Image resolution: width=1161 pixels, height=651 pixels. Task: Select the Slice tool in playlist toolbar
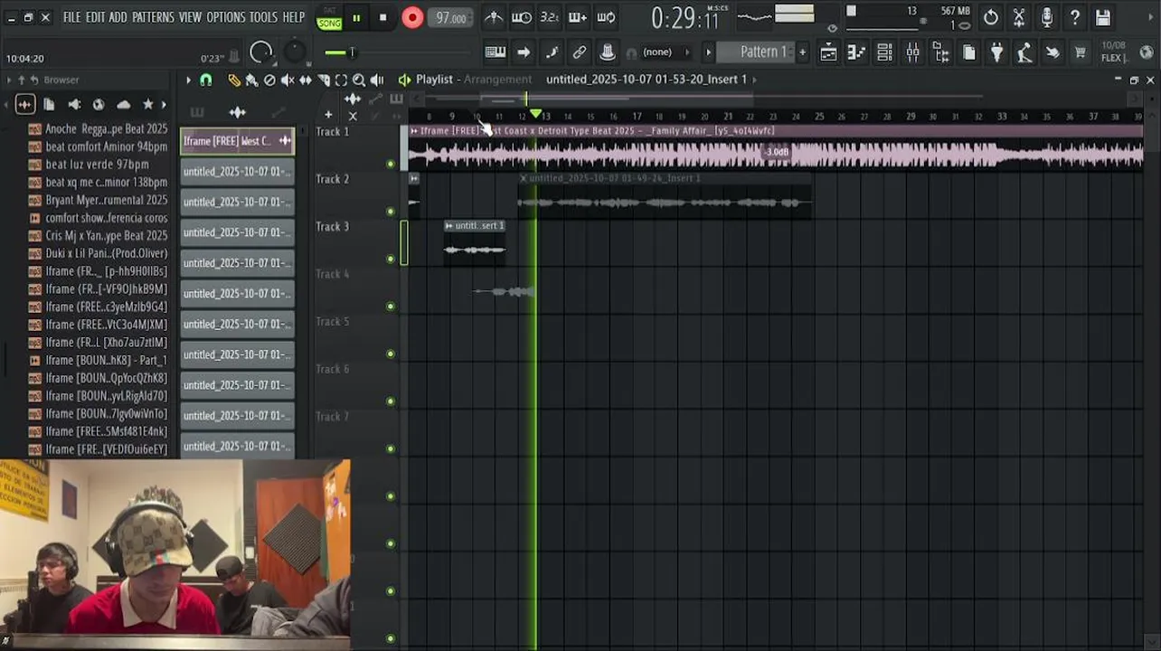[x=324, y=80]
